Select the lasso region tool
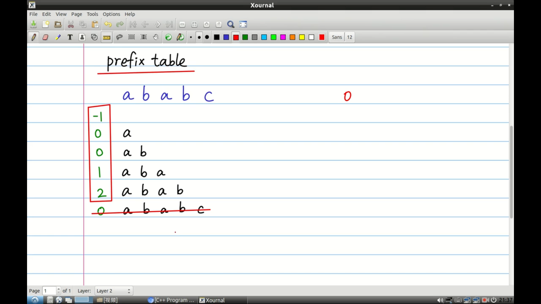541x304 pixels. pos(119,37)
